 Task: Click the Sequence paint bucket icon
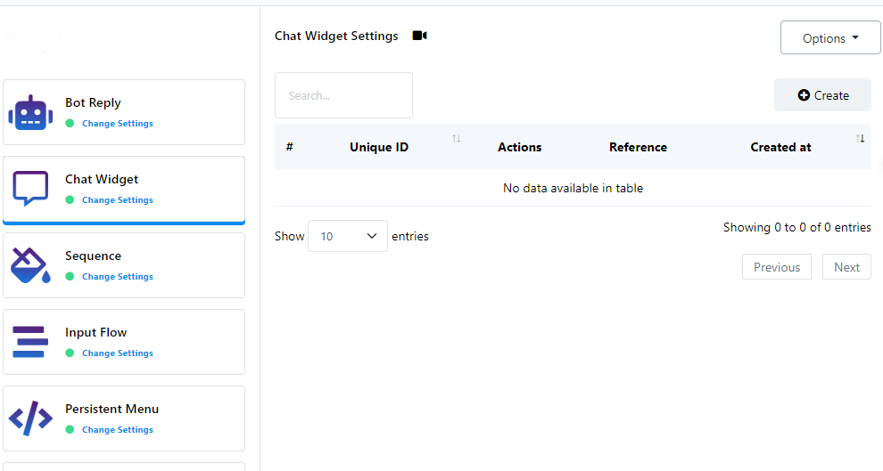(30, 265)
